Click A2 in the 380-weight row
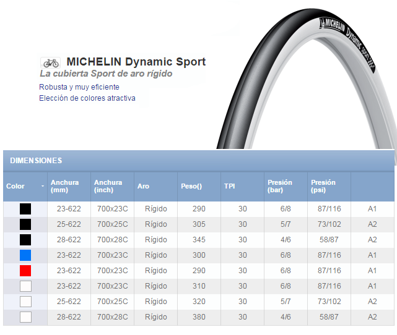 pyautogui.click(x=372, y=317)
